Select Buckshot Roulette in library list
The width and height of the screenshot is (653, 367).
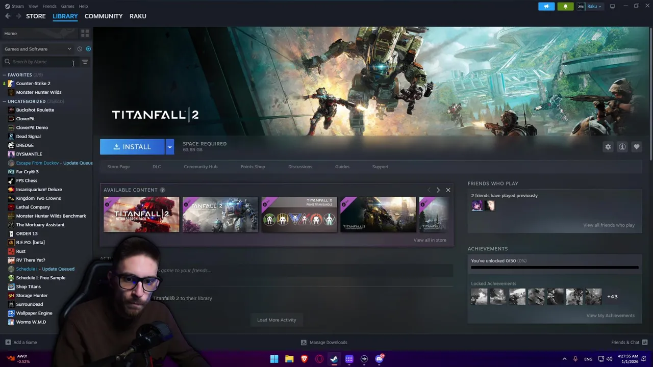[35, 110]
